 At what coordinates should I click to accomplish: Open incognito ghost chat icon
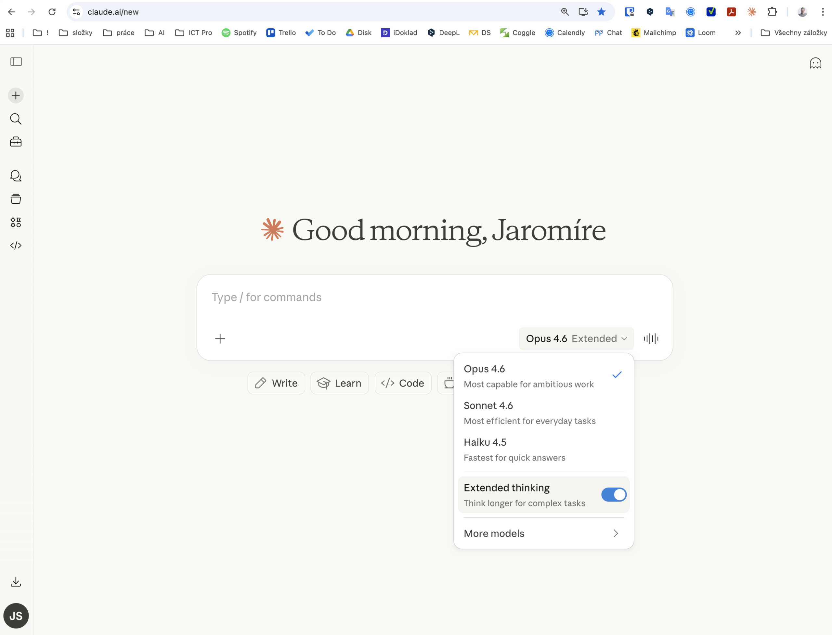815,63
